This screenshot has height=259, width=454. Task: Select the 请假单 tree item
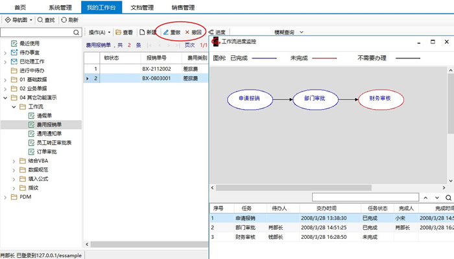pos(44,116)
